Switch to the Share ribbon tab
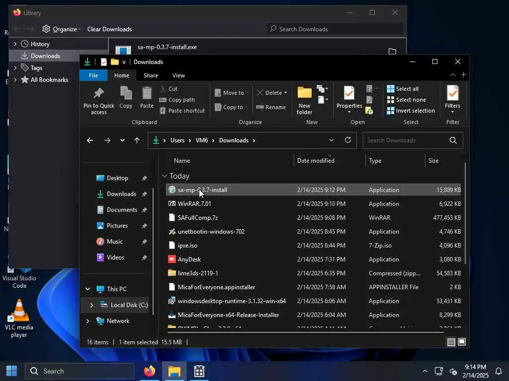 coord(151,75)
